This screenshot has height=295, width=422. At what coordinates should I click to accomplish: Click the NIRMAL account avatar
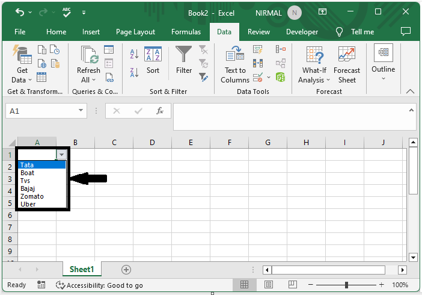(x=295, y=13)
